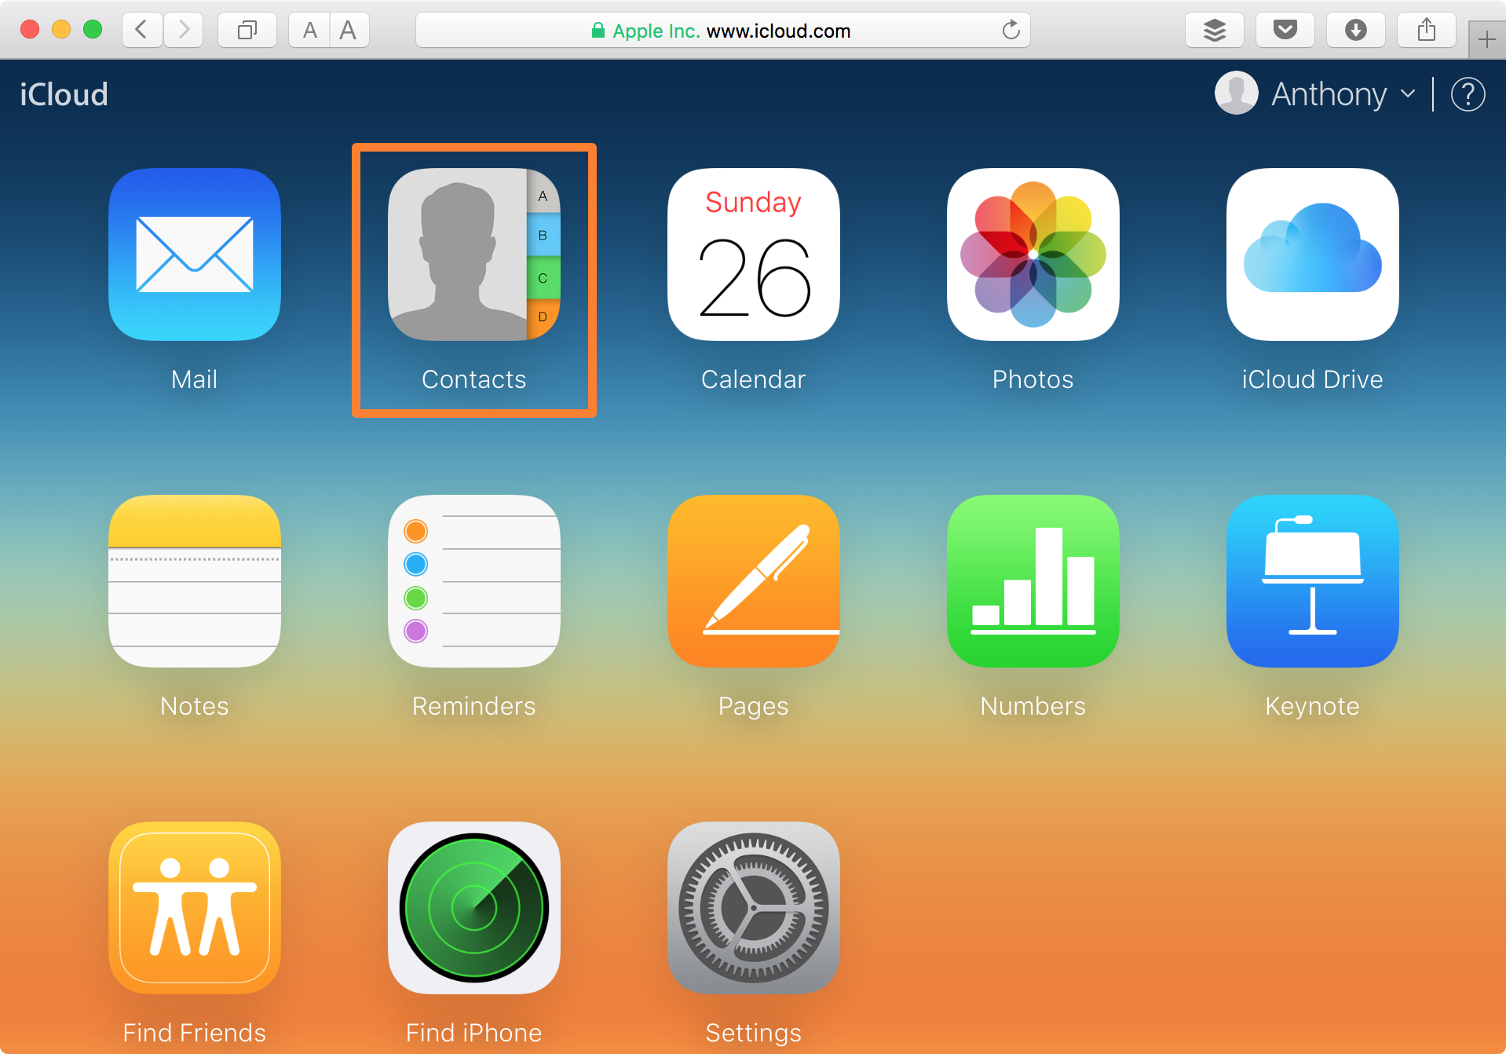The image size is (1506, 1054).
Task: Click the Anthony user name
Action: pos(1329,94)
